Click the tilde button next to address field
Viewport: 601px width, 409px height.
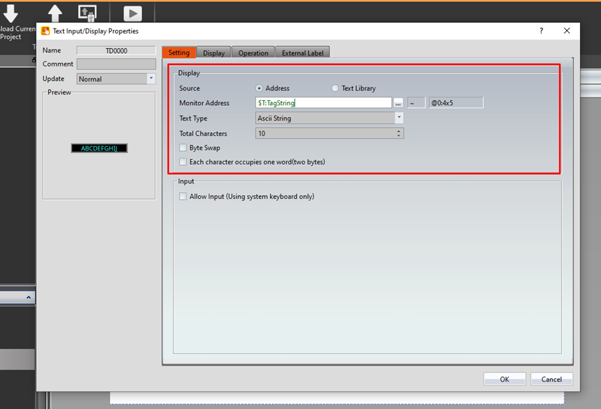(416, 103)
